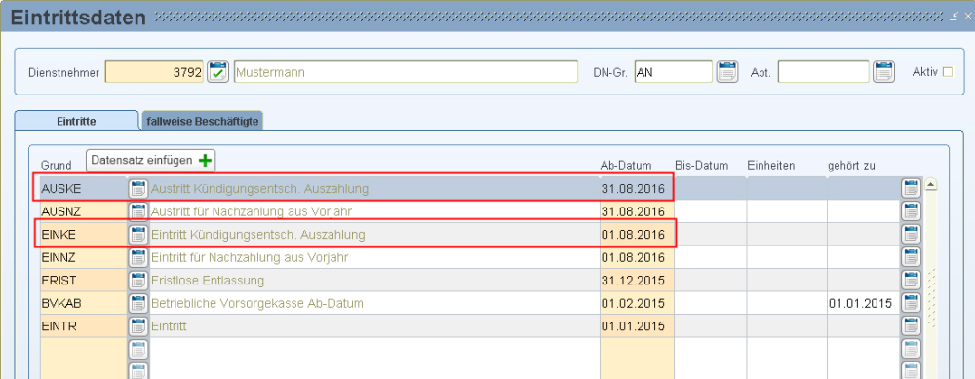Select the EINTR Grund cell
The width and height of the screenshot is (975, 379).
coord(83,326)
